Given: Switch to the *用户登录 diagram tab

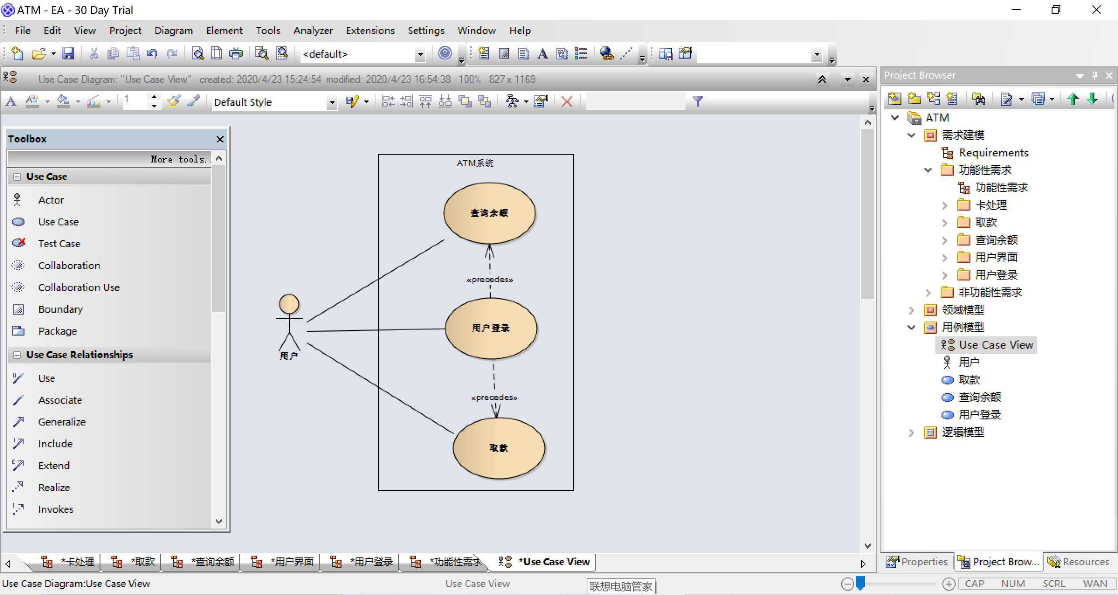Looking at the screenshot, I should click(371, 562).
